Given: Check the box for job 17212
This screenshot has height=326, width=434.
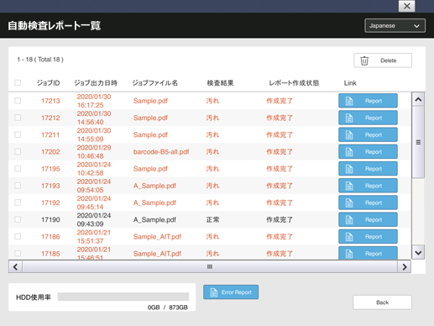Looking at the screenshot, I should [18, 118].
